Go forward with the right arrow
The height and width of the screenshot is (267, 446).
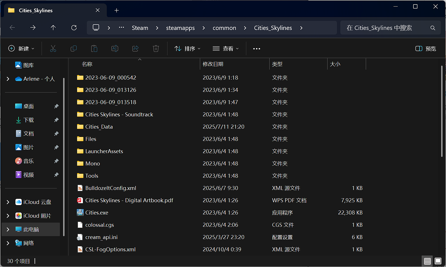(33, 28)
